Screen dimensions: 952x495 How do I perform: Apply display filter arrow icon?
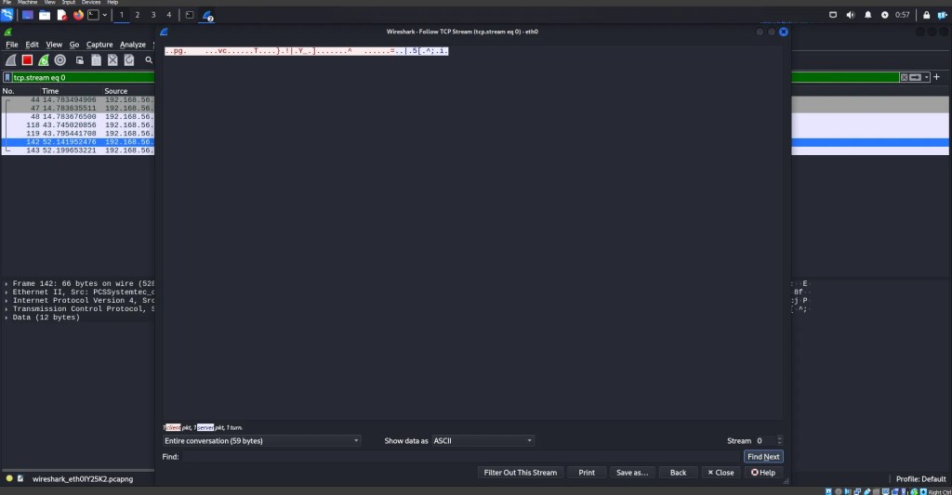pyautogui.click(x=916, y=77)
